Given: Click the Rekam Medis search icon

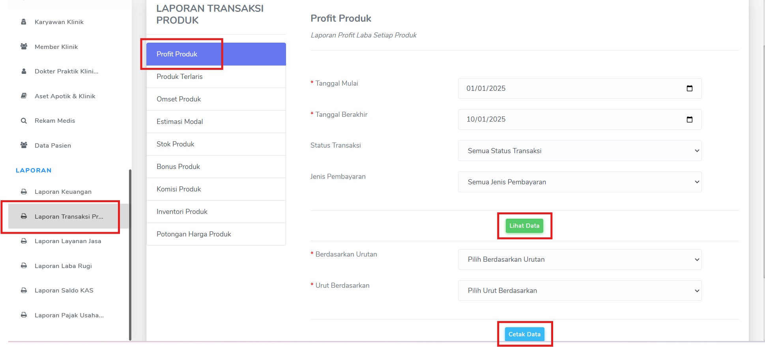Looking at the screenshot, I should (x=24, y=121).
